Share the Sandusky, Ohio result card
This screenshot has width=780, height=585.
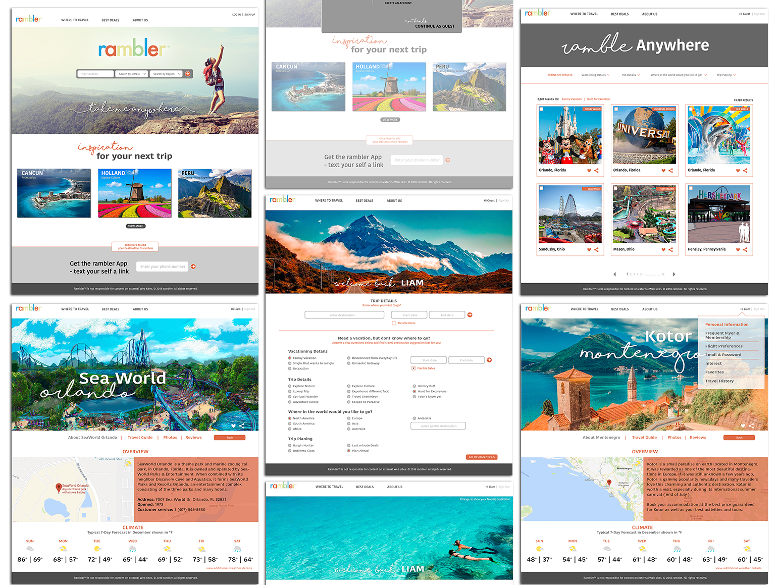click(x=596, y=249)
